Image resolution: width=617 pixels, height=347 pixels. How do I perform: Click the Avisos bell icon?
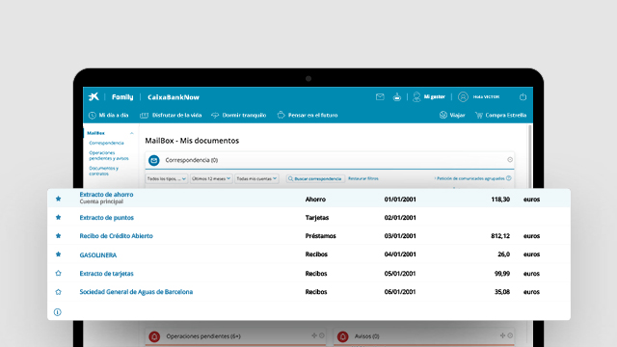click(343, 336)
